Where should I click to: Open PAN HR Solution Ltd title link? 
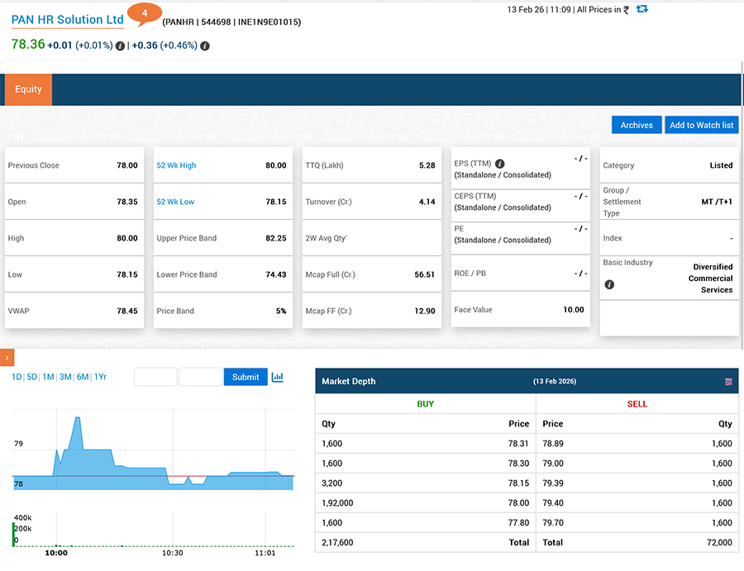point(68,20)
